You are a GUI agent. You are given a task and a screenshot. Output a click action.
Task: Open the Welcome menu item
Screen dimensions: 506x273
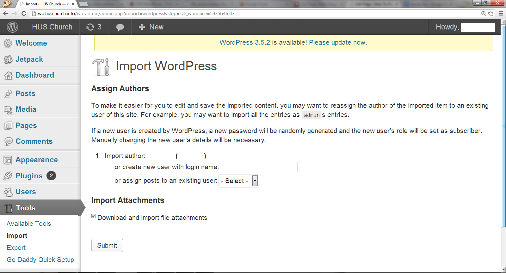tap(31, 43)
